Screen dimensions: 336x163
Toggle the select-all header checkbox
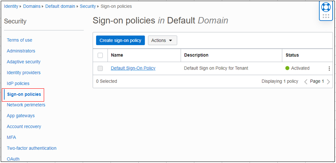(100, 55)
